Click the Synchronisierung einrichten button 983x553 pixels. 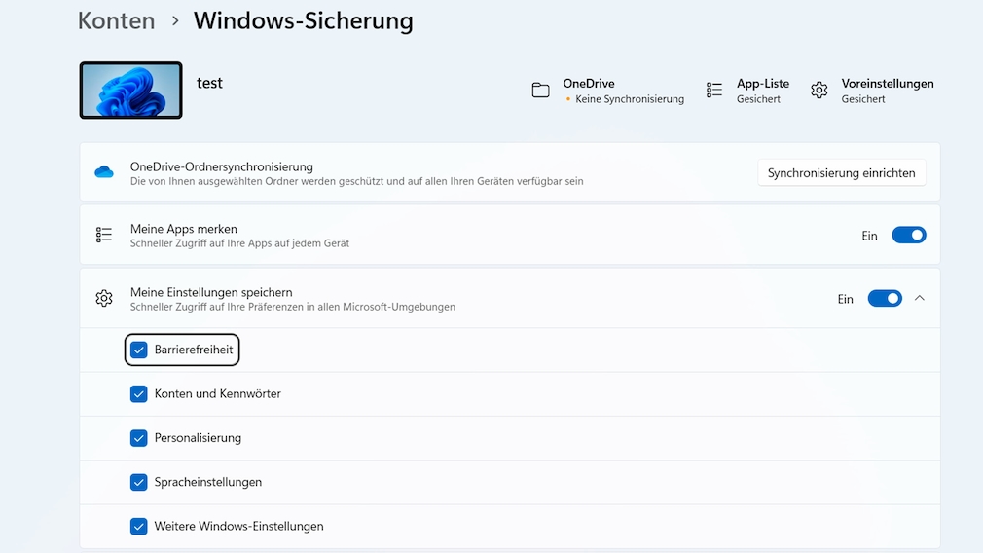point(841,173)
